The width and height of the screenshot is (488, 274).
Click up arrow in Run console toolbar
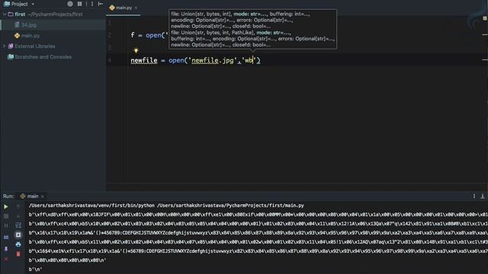tap(18, 206)
